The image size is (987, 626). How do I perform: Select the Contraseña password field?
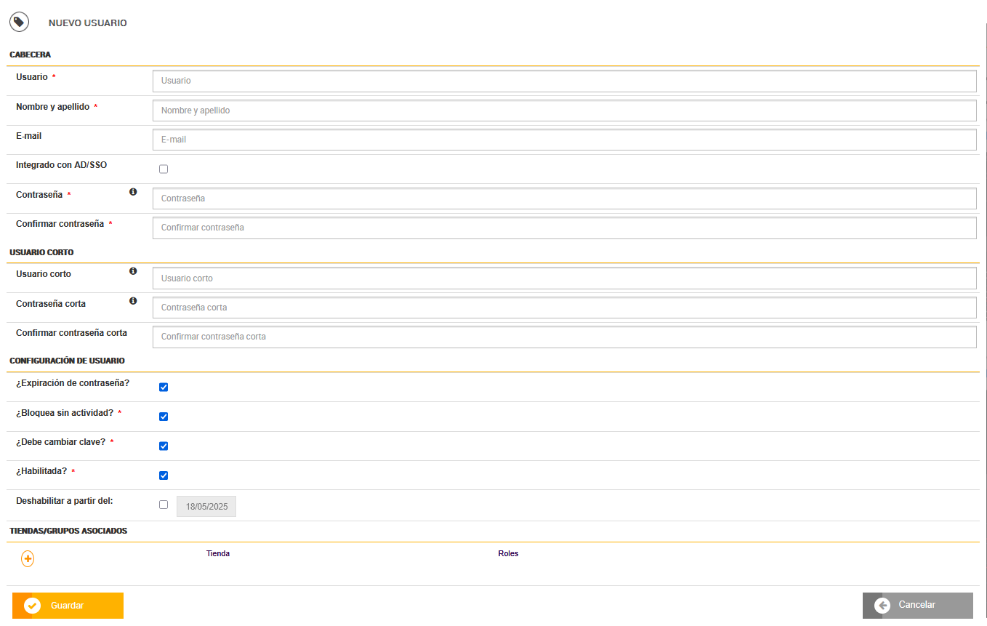click(x=565, y=198)
